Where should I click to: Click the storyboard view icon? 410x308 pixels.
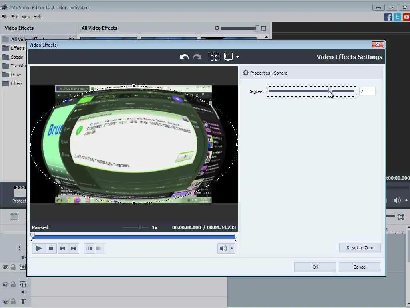click(14, 217)
